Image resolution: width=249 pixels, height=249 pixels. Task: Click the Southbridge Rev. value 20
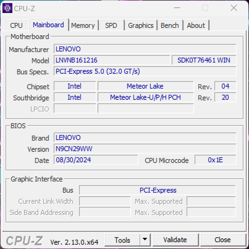225,97
